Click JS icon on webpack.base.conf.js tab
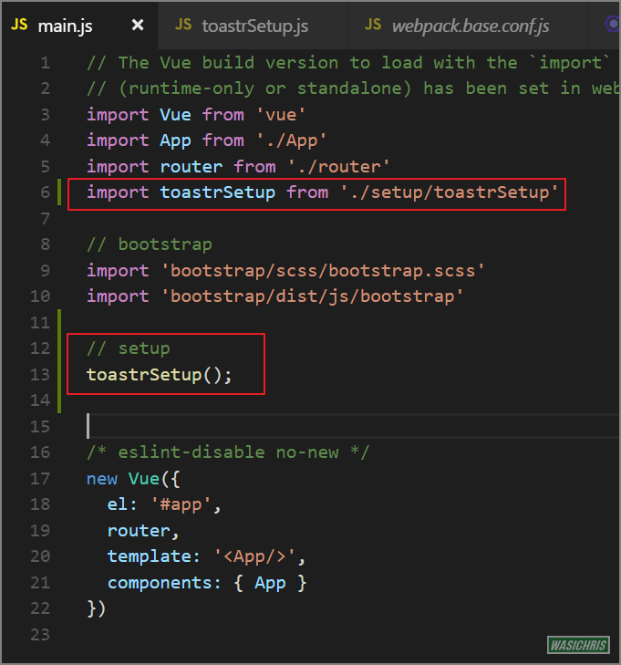The height and width of the screenshot is (665, 621). click(x=373, y=26)
